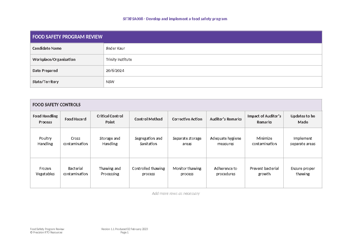Click the Version 1.1 Produced 02 February 2023 footer
Screen dimensions: 352x249
point(124,229)
